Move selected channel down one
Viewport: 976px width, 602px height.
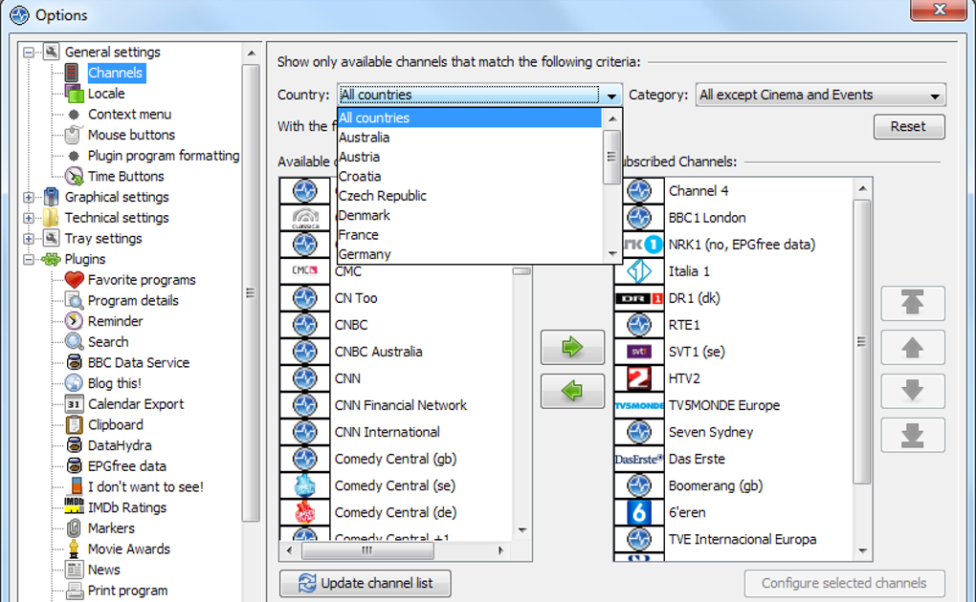click(913, 391)
